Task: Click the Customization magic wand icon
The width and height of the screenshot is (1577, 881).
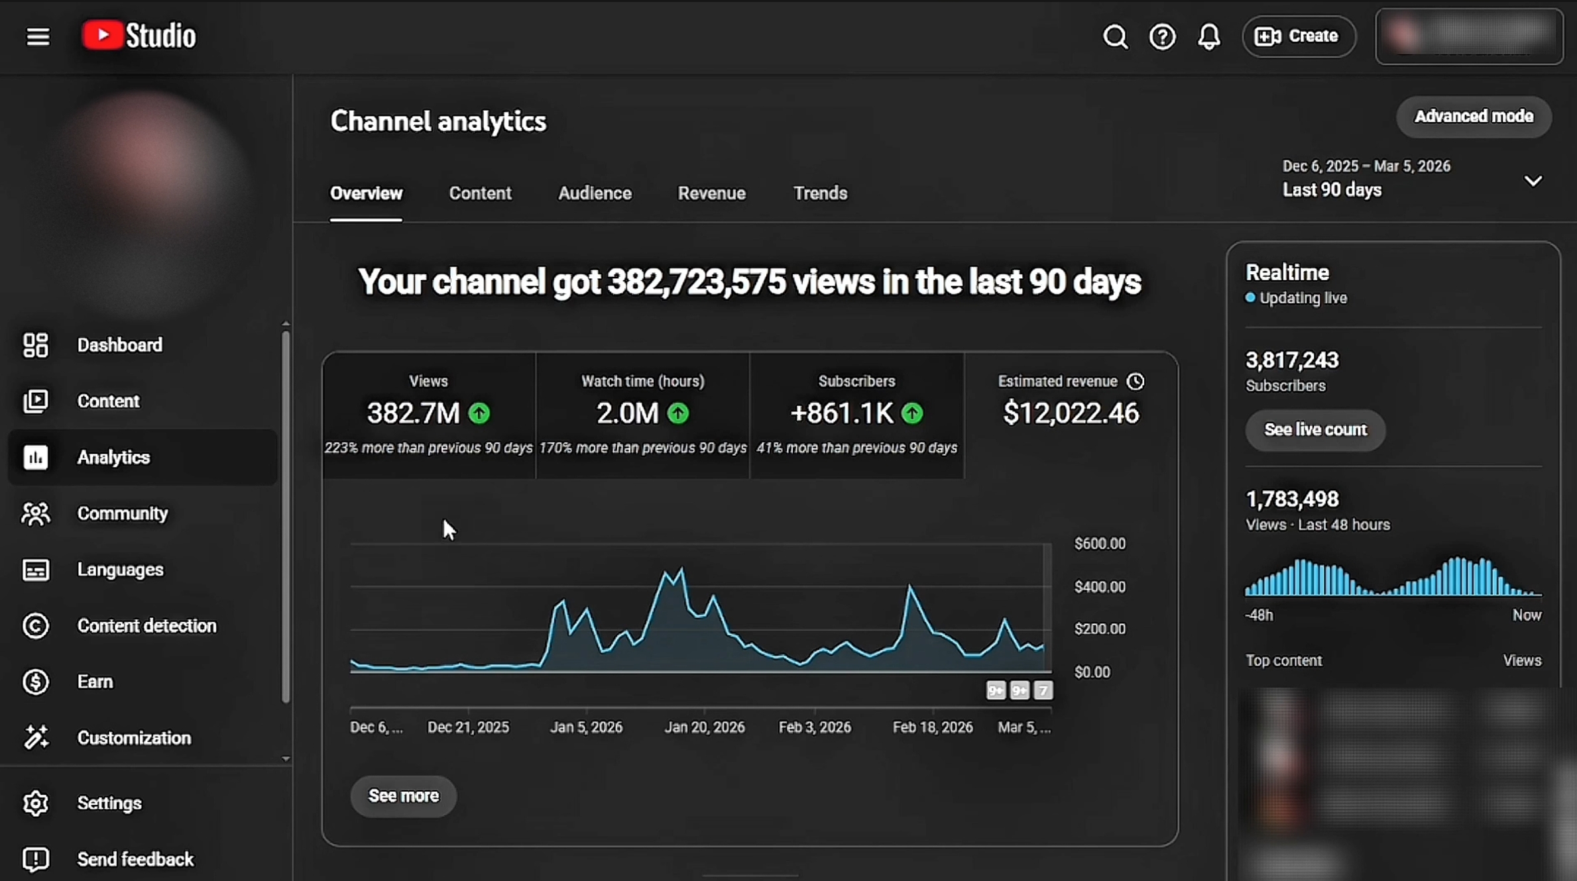Action: pos(36,738)
